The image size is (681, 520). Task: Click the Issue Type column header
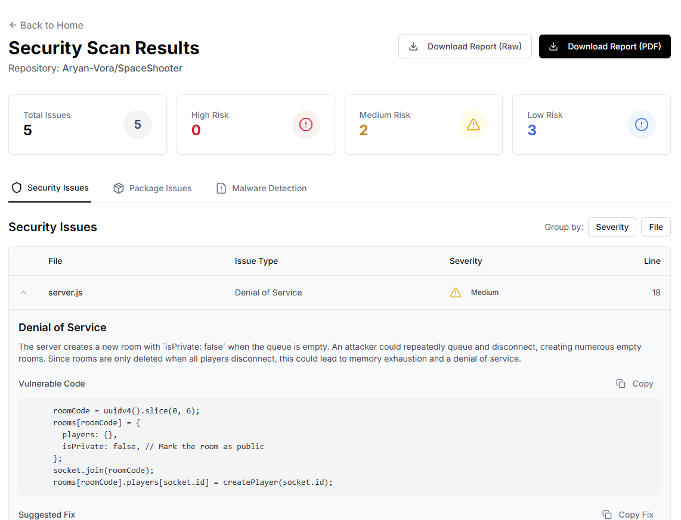[x=256, y=261]
